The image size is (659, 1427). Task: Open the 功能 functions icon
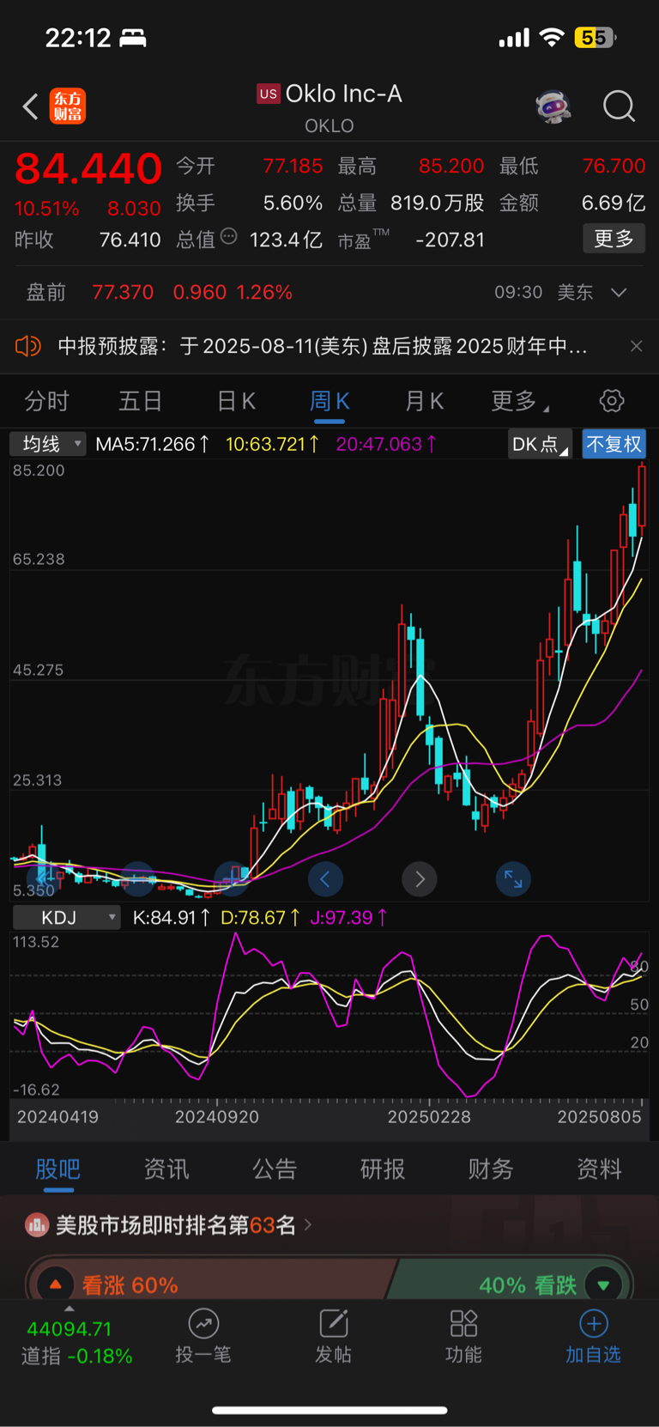pyautogui.click(x=463, y=1323)
